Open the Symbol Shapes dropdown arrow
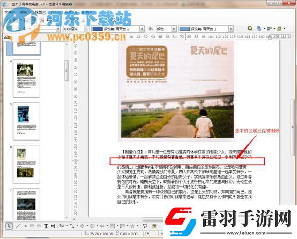Screen dimensions: 297x239 point(97,226)
